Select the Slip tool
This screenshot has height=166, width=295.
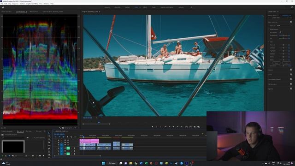pos(49,145)
